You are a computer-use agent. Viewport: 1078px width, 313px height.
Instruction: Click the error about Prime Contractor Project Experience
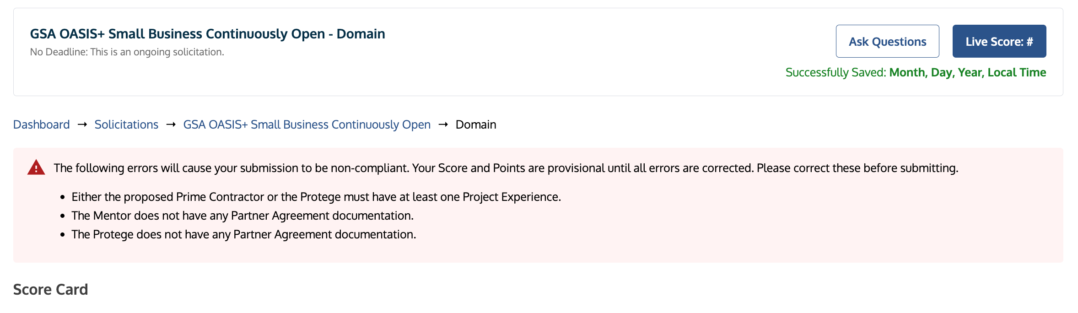[x=316, y=197]
